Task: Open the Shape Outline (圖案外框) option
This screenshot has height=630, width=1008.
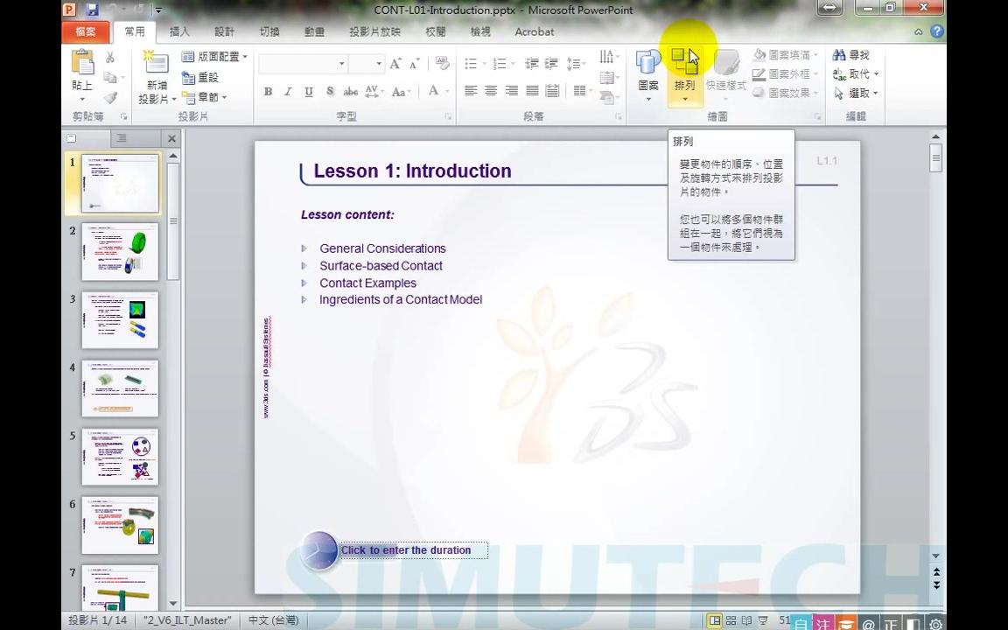Action: coord(786,73)
